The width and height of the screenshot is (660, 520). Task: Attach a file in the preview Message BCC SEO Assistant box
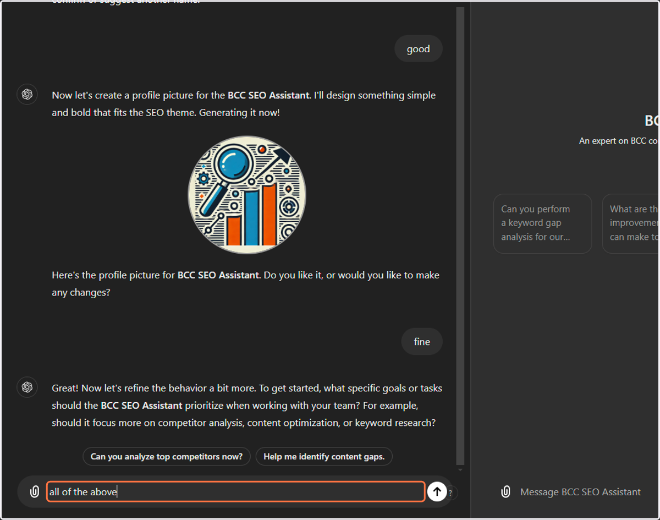pos(505,492)
